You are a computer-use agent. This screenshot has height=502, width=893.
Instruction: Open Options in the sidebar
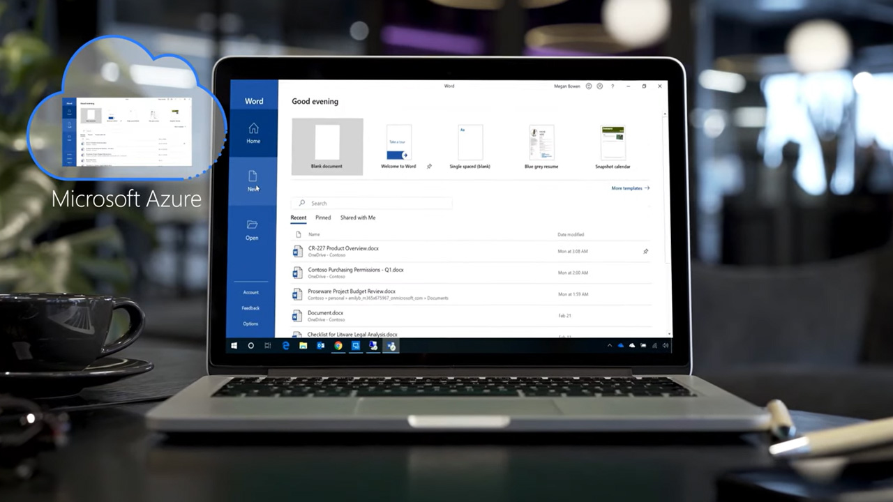click(250, 324)
